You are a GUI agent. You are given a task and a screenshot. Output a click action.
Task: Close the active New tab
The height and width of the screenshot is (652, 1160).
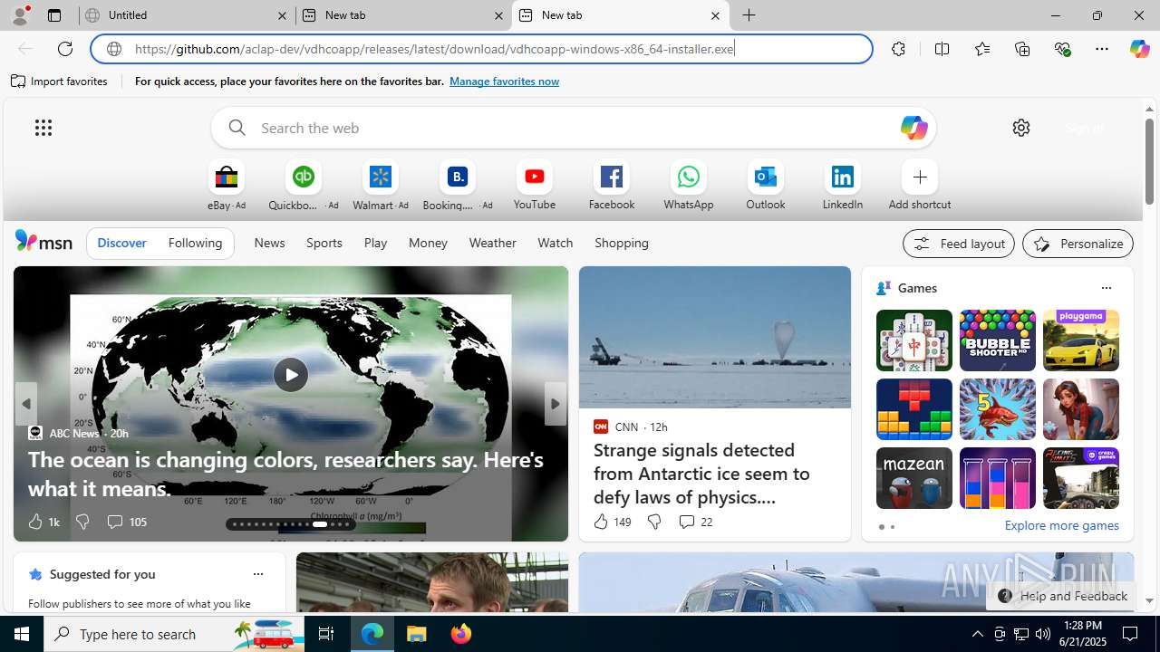[715, 15]
